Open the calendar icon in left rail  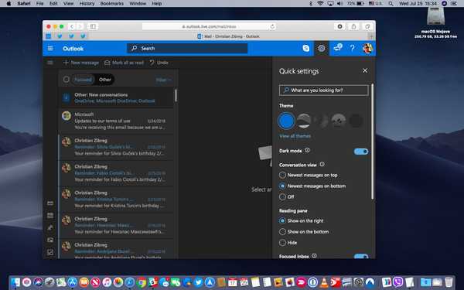tap(50, 216)
